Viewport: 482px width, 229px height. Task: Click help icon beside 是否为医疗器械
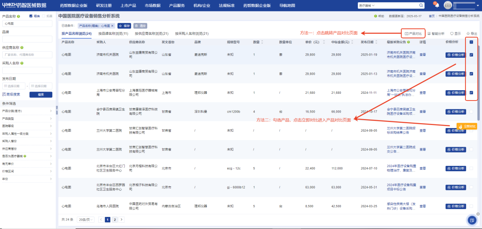[25, 156]
